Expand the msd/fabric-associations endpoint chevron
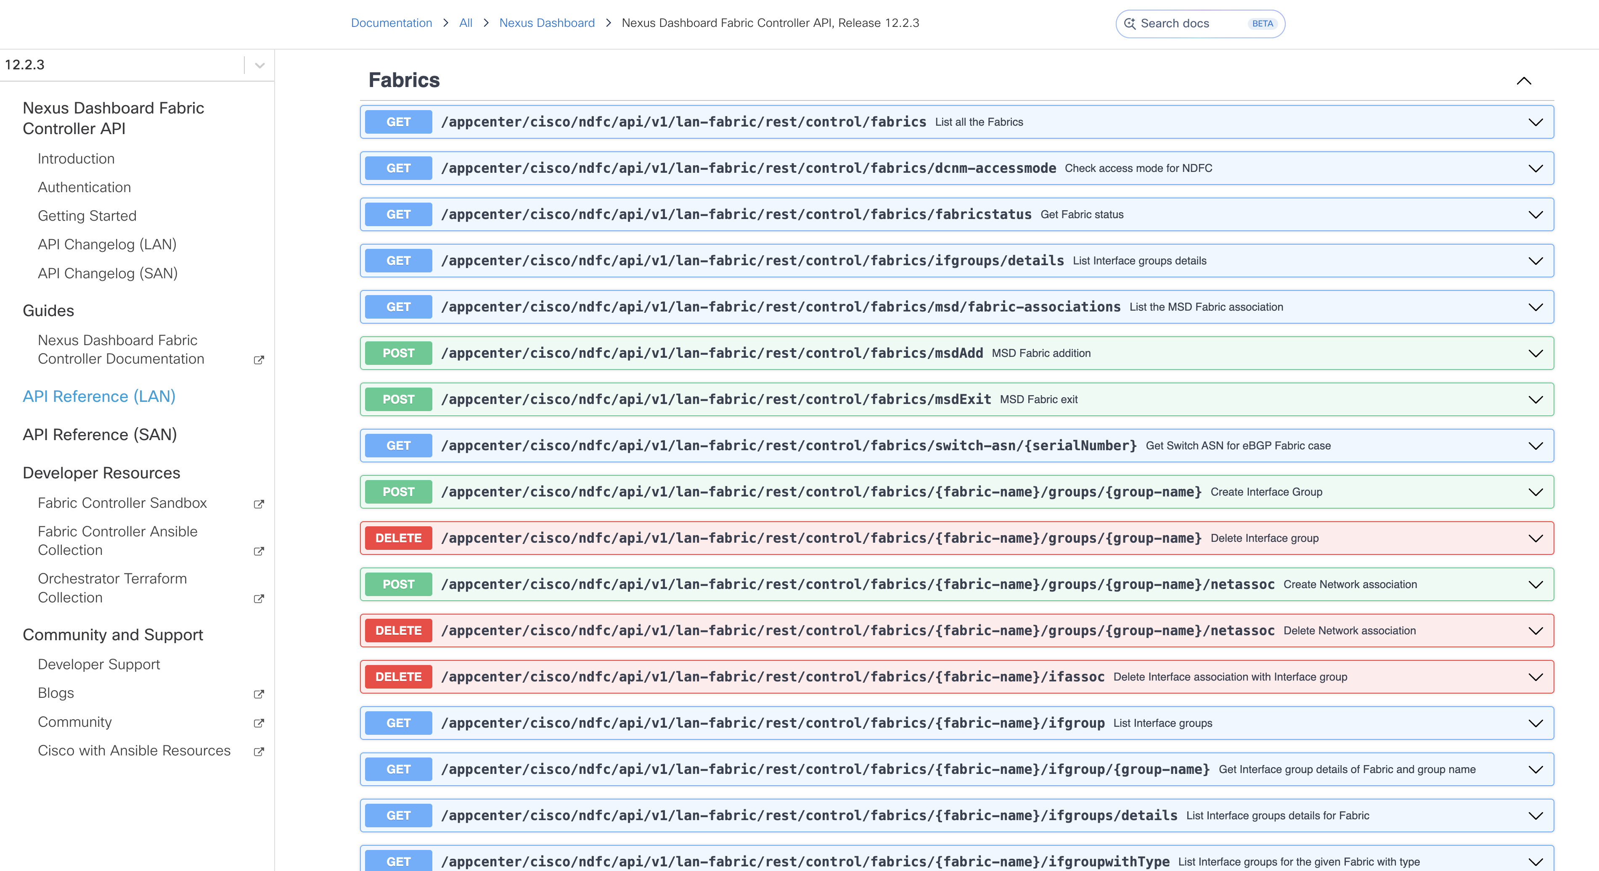 point(1535,307)
